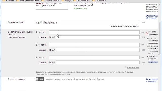The height and width of the screenshot is (91, 162).
Task: Click the green fastvisitors.ru preview link
Action: tap(81, 9)
